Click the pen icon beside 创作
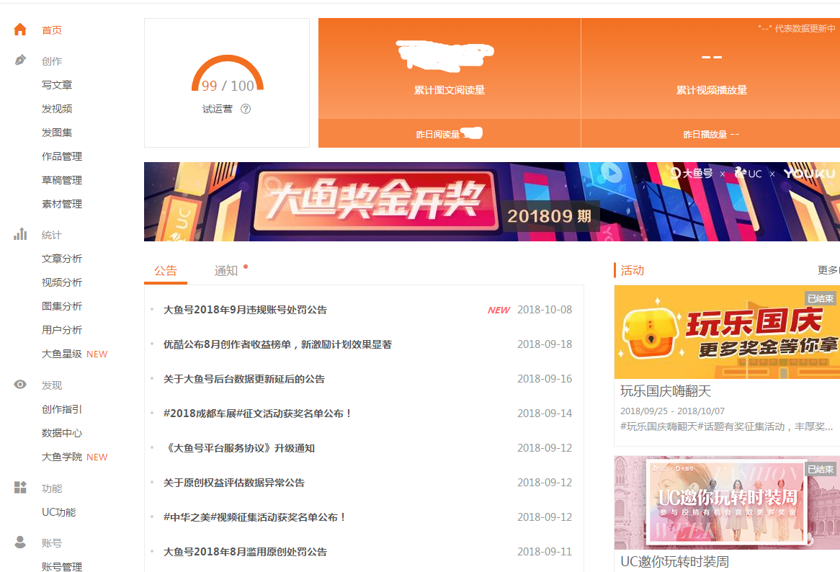 [20, 60]
